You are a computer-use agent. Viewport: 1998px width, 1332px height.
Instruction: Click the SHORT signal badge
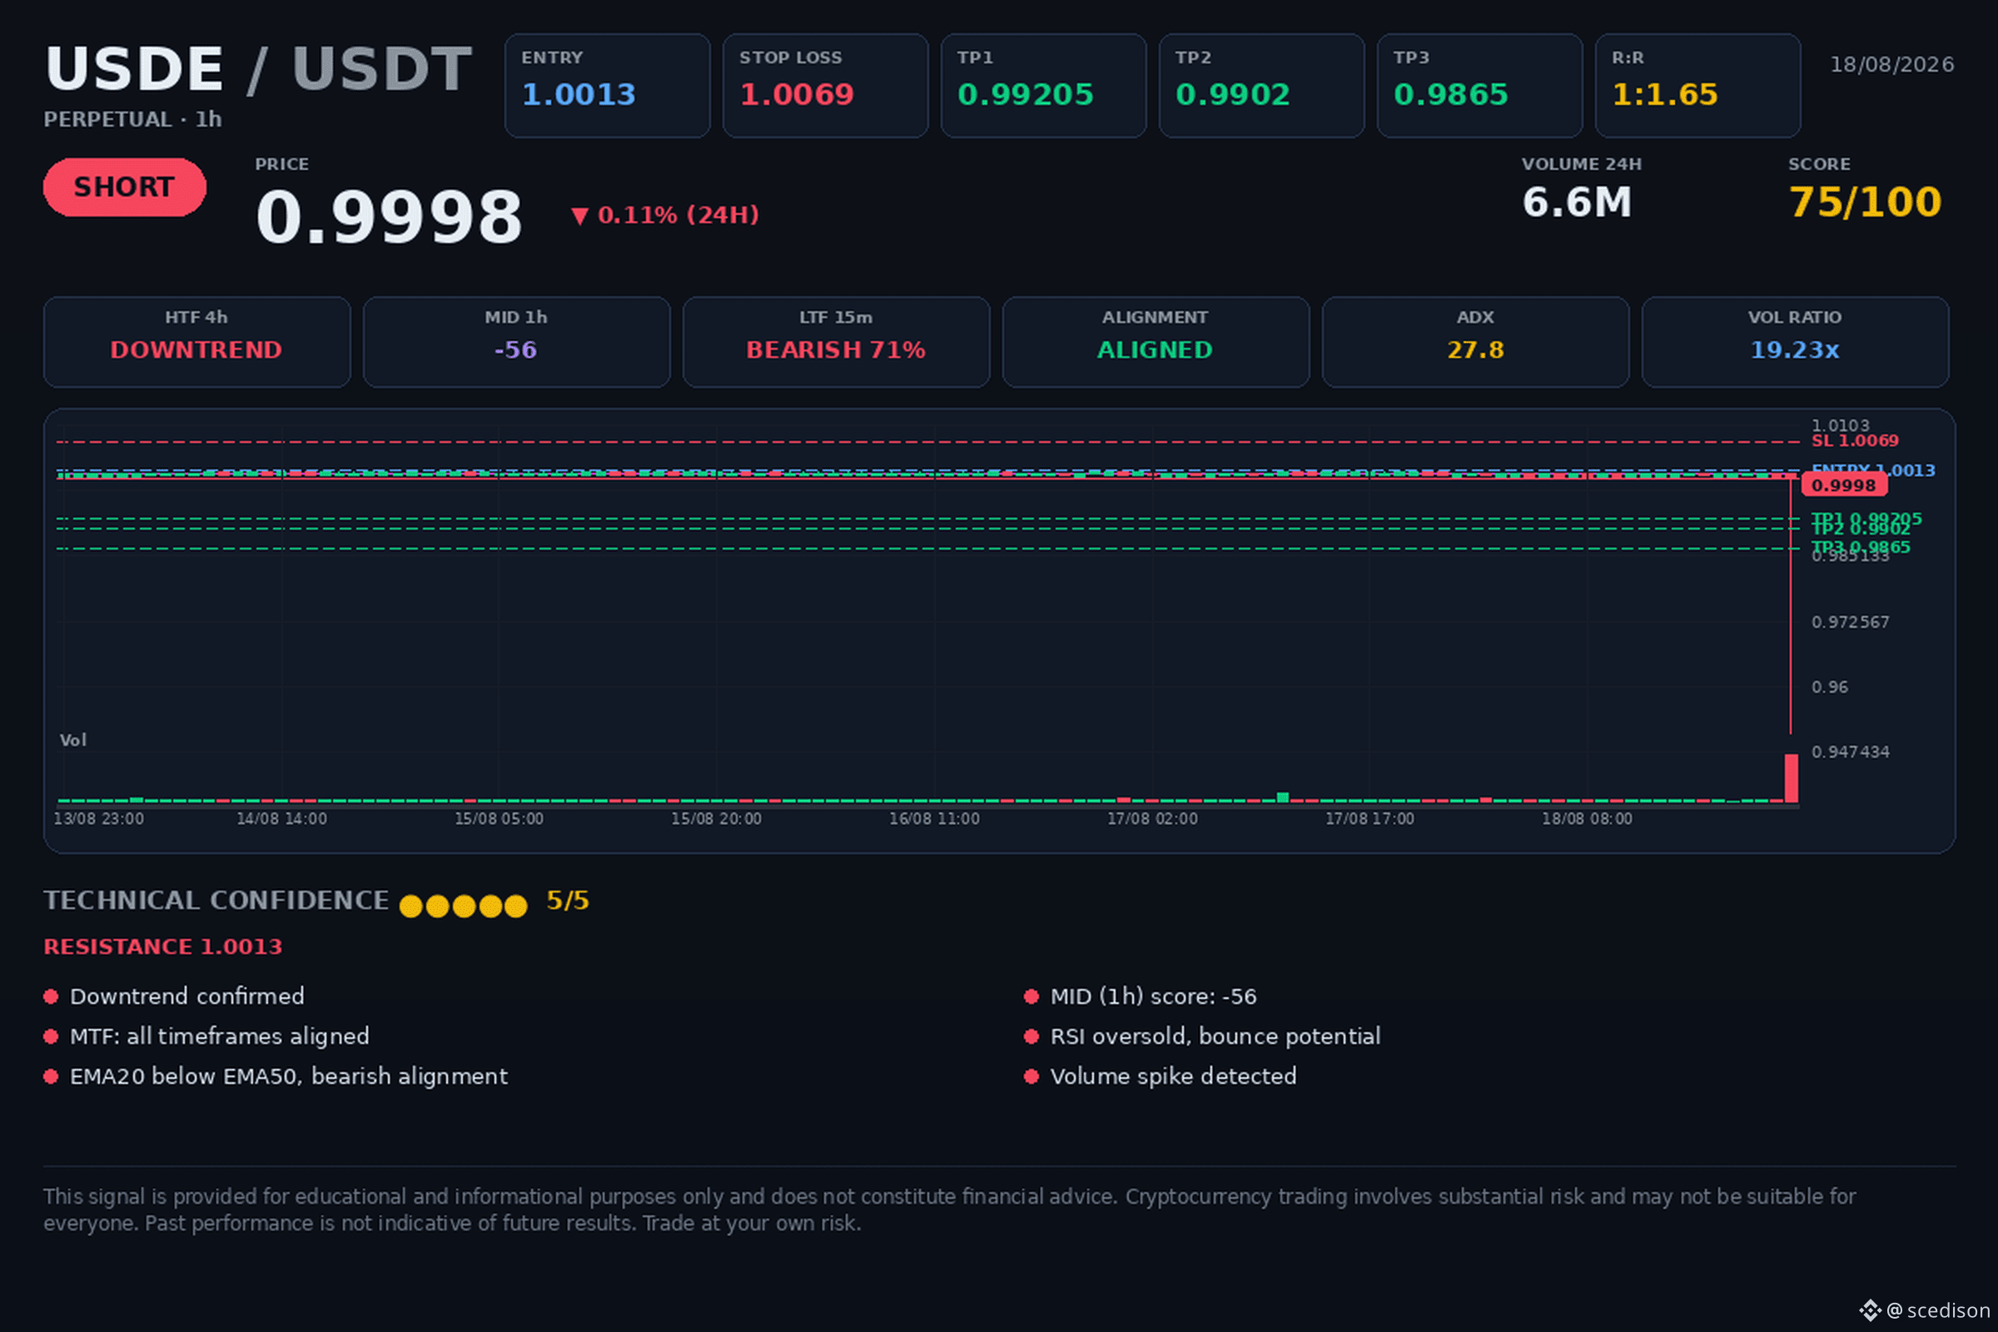125,186
